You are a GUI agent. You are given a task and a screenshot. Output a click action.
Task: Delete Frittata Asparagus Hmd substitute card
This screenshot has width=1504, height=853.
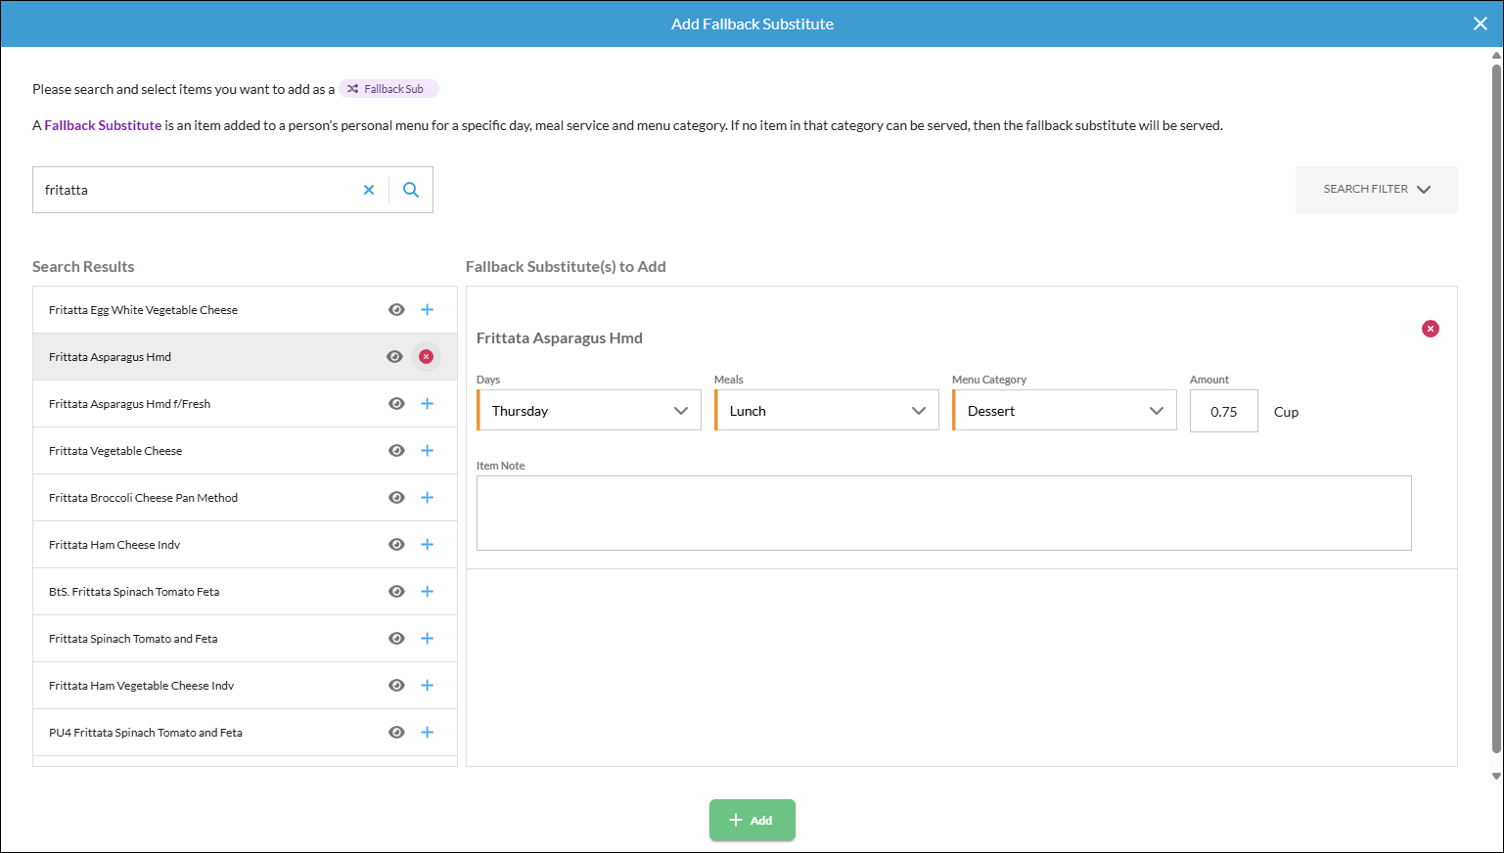(x=1431, y=329)
